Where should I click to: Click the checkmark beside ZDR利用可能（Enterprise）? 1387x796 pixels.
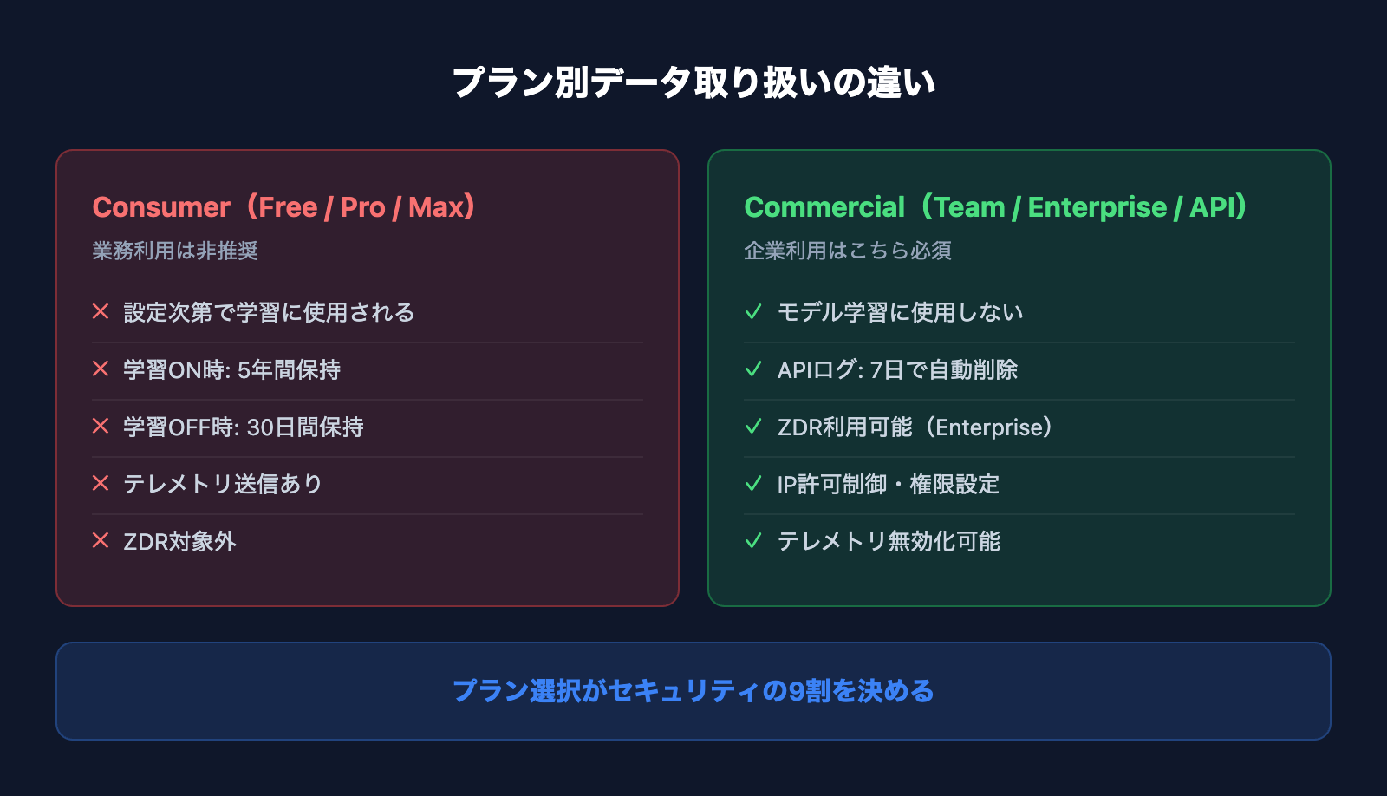point(753,426)
